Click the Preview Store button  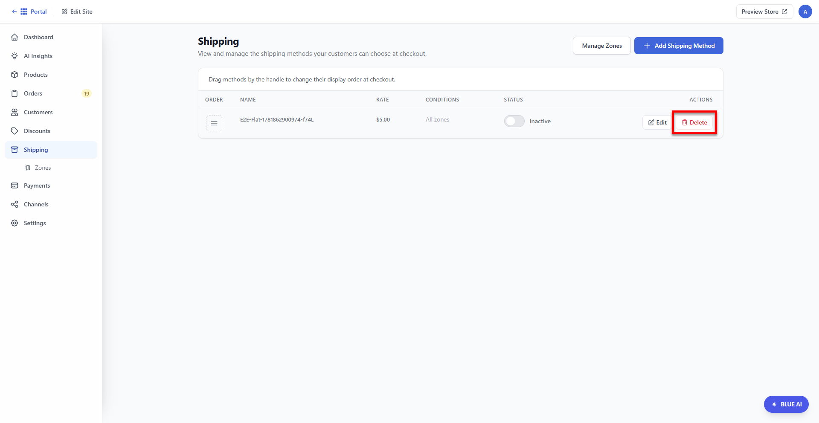tap(764, 12)
